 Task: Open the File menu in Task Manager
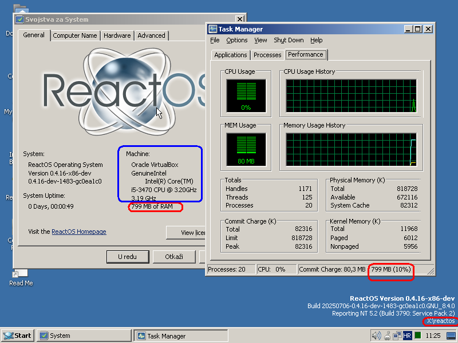pyautogui.click(x=215, y=40)
